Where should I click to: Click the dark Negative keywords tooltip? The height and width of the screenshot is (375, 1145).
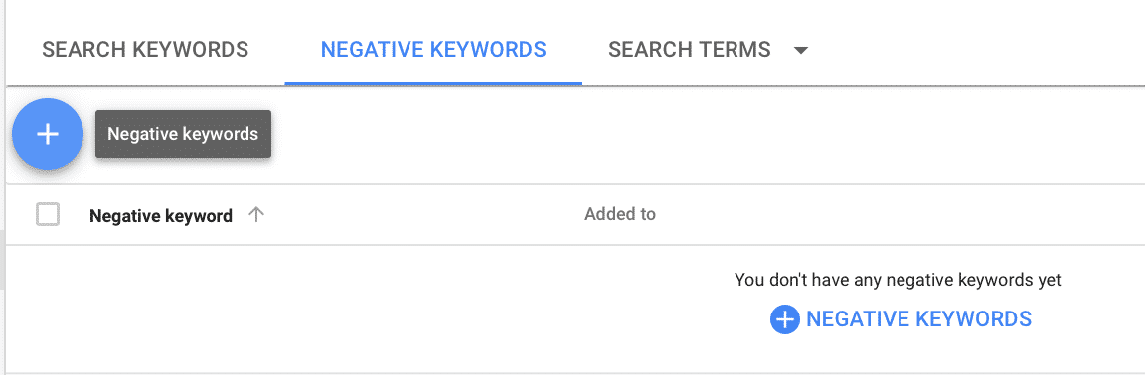pyautogui.click(x=183, y=134)
